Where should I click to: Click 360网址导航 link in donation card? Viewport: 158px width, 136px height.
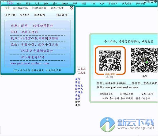(127, 94)
